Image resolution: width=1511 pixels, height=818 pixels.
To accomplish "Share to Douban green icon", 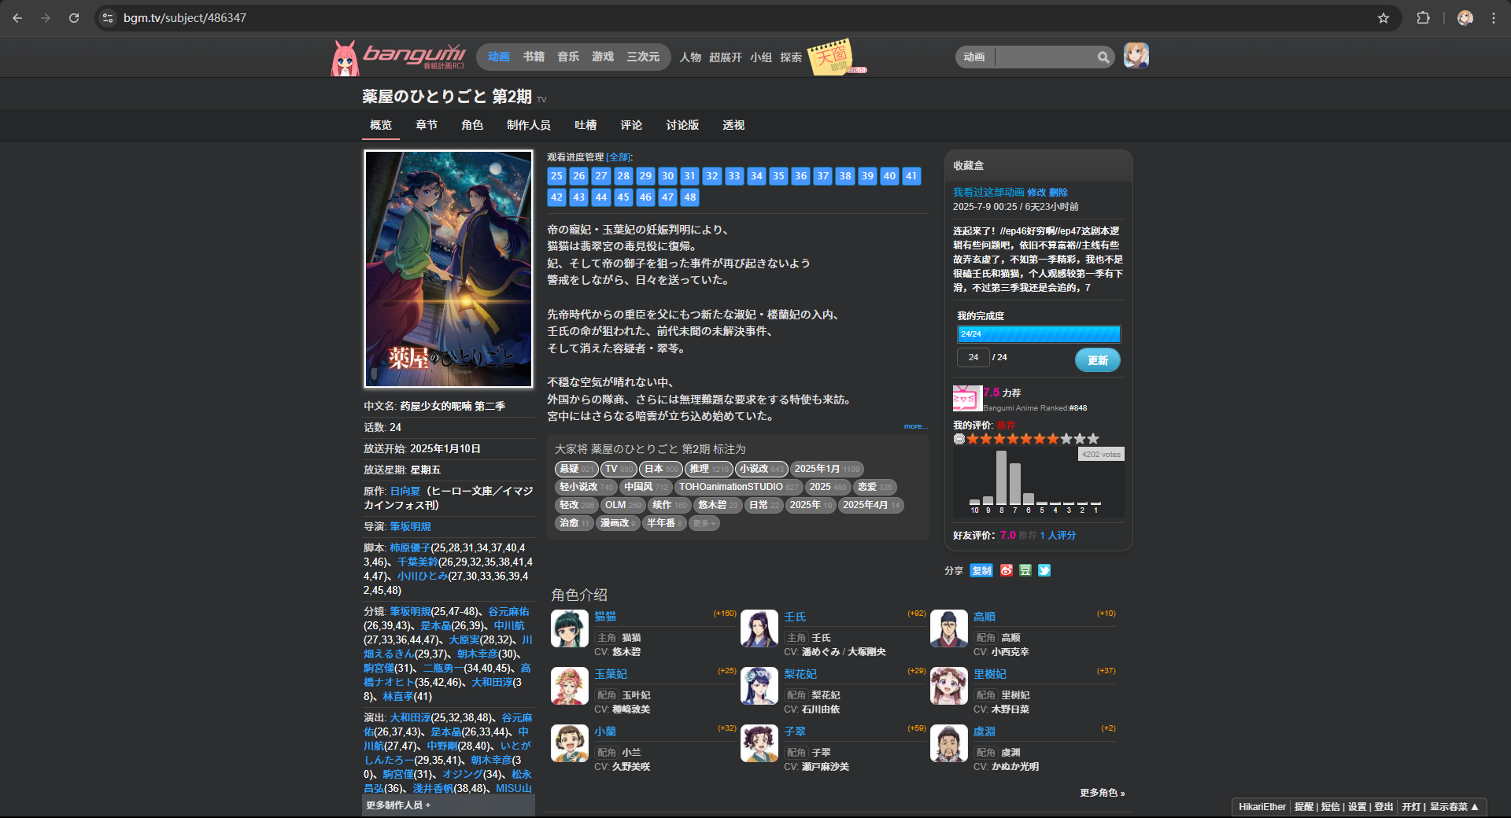I will coord(1025,570).
